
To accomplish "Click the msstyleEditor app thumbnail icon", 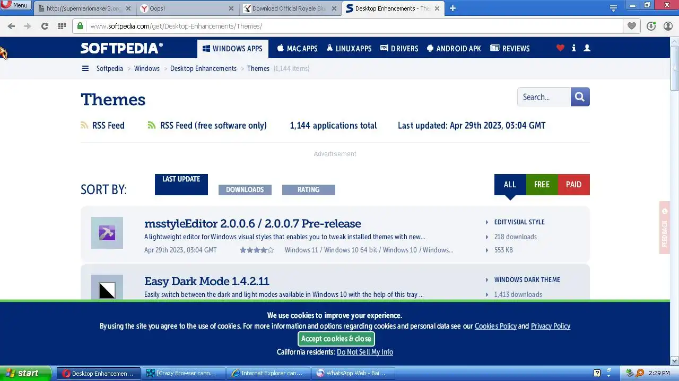I will pyautogui.click(x=107, y=233).
